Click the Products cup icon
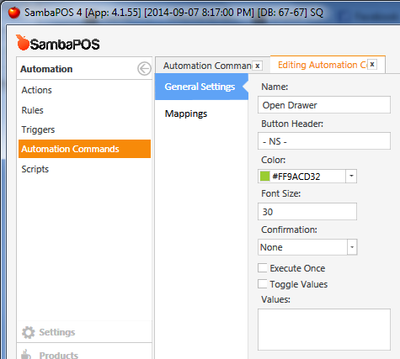The width and height of the screenshot is (400, 359). coord(26,355)
